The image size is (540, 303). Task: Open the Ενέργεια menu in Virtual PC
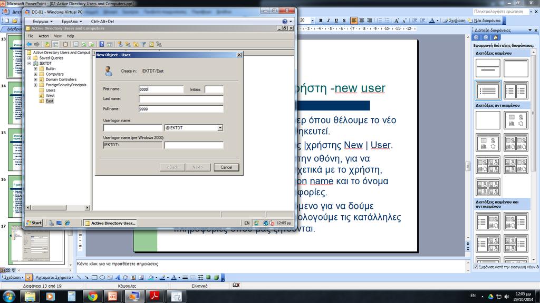(42, 21)
